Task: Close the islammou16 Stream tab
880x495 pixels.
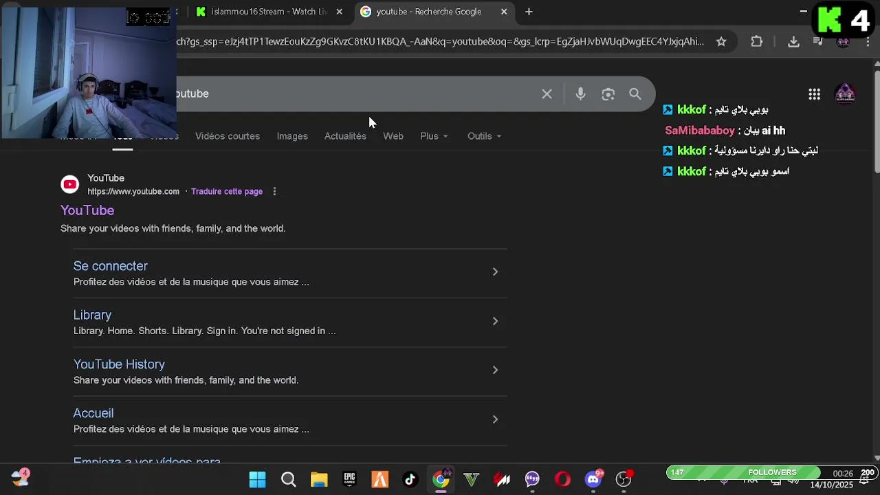Action: click(339, 12)
